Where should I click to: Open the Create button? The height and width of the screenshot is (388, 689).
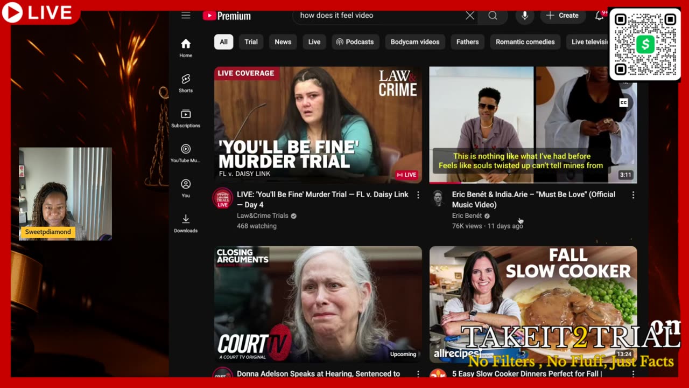point(563,16)
